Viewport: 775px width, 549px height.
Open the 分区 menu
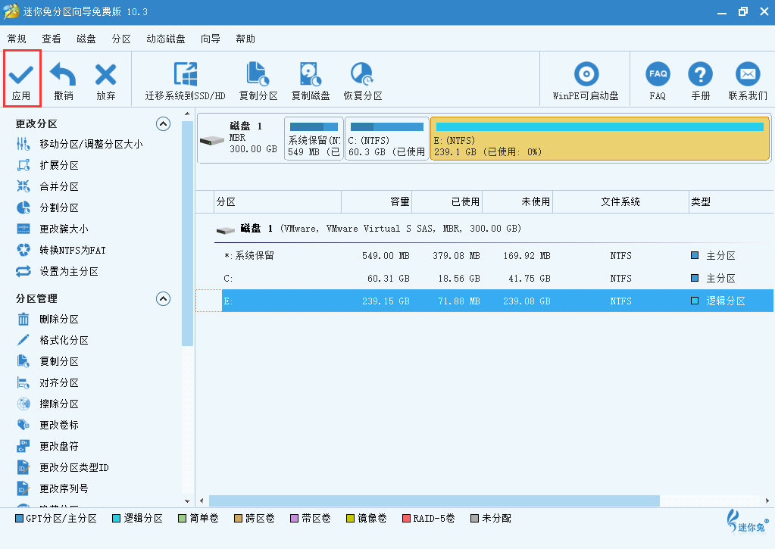(x=121, y=39)
